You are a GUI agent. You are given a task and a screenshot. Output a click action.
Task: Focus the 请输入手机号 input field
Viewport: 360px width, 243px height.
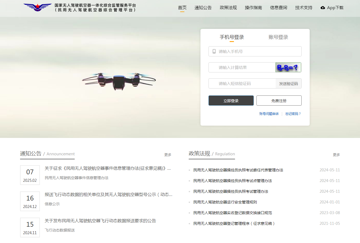point(255,51)
